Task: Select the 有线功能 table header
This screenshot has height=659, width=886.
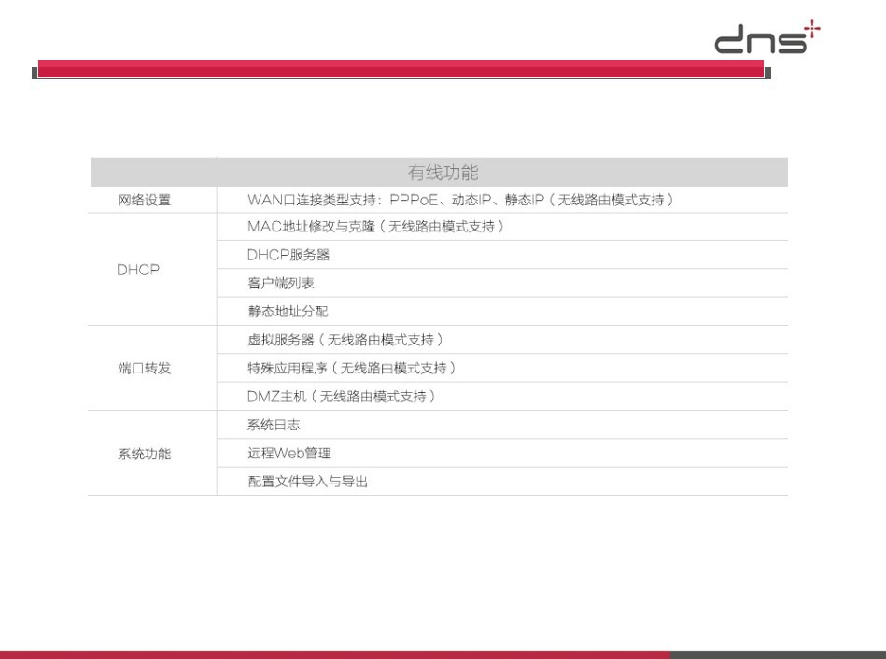Action: [x=443, y=173]
